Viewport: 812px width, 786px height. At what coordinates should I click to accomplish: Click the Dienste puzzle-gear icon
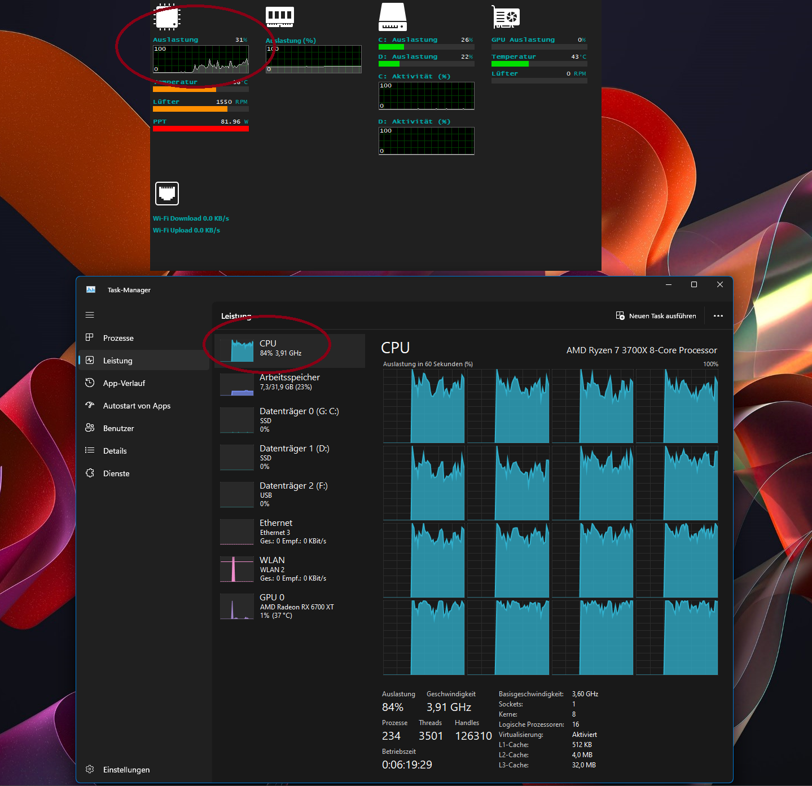point(90,473)
